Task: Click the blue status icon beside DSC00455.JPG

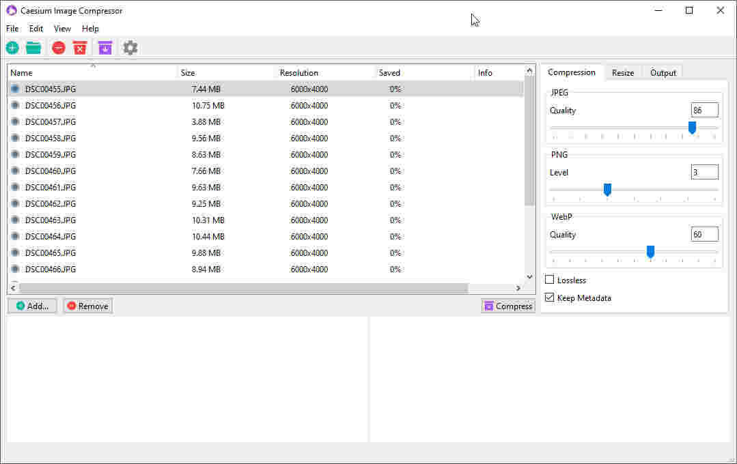Action: pos(14,89)
